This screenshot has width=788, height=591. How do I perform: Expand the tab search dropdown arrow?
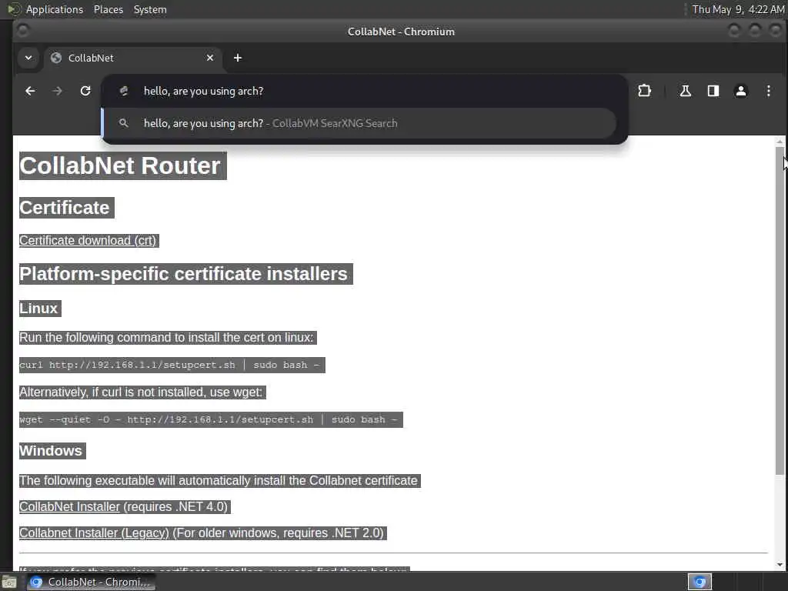point(28,58)
